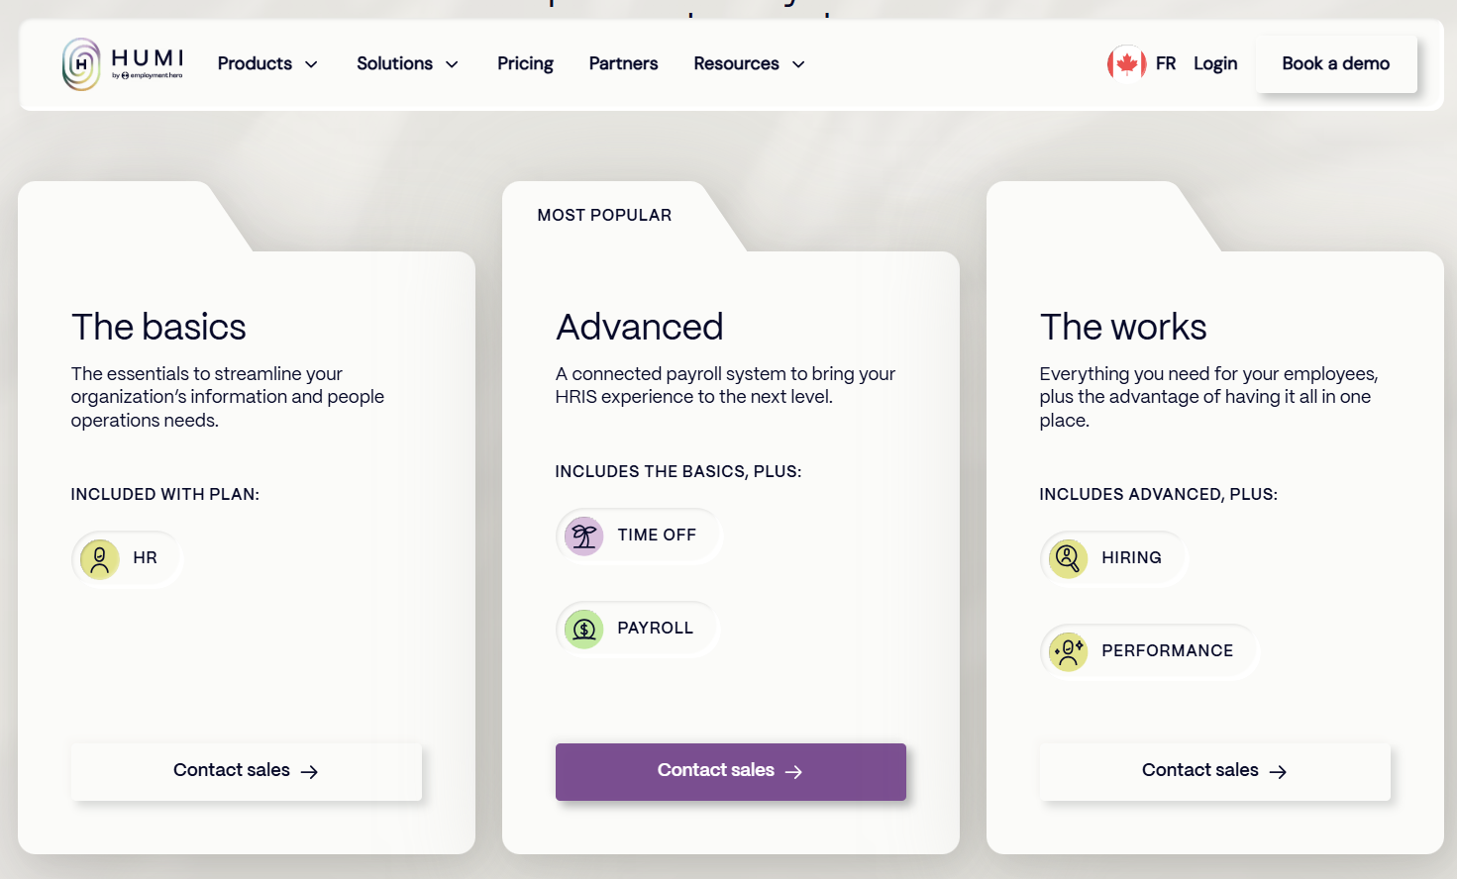Click The basics heading
1457x879 pixels.
coord(158,327)
